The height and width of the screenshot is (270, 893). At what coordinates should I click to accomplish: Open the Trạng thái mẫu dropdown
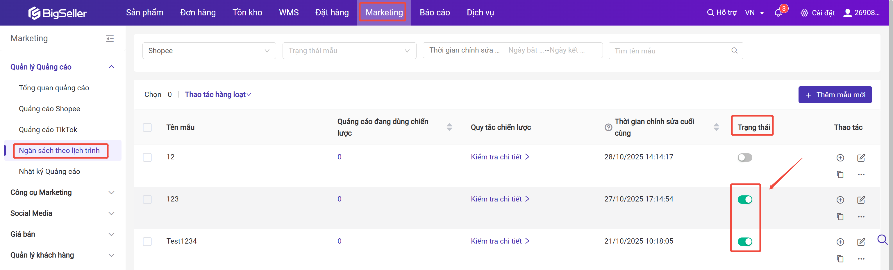pos(349,51)
